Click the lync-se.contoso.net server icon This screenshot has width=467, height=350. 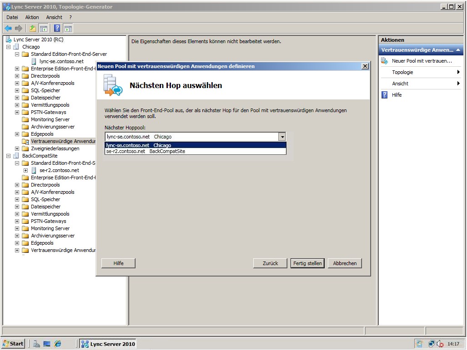pos(34,61)
